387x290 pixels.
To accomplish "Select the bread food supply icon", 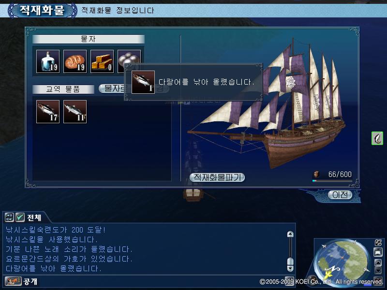I will [x=75, y=61].
